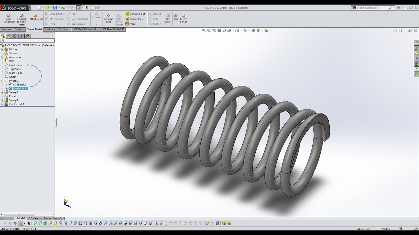
Task: Click the Vent tool
Action: [131, 24]
